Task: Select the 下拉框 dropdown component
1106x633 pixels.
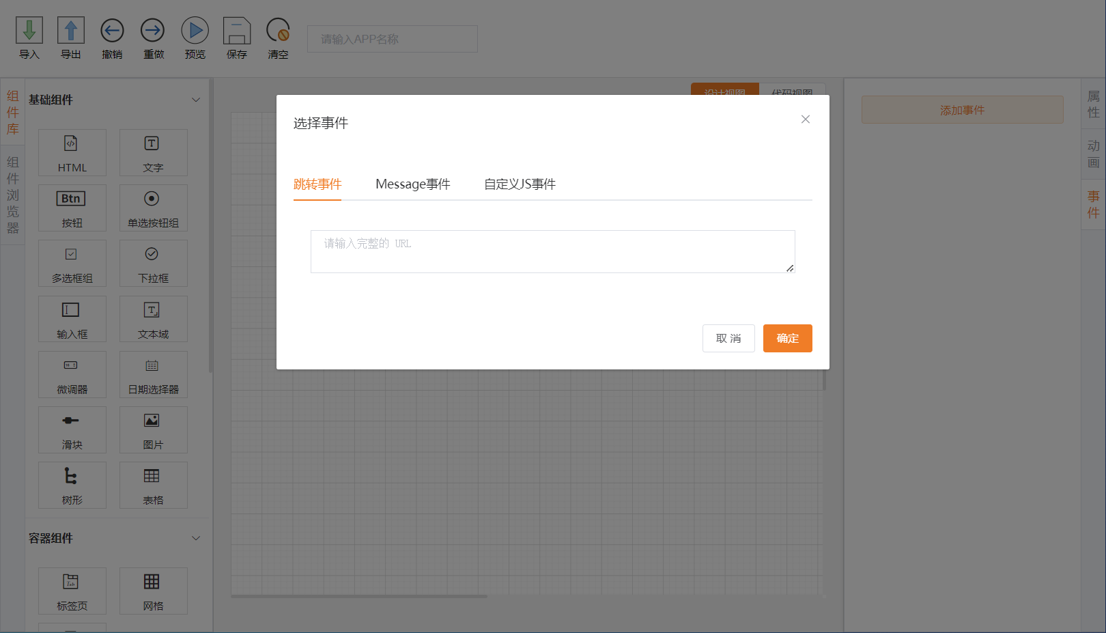Action: point(154,263)
